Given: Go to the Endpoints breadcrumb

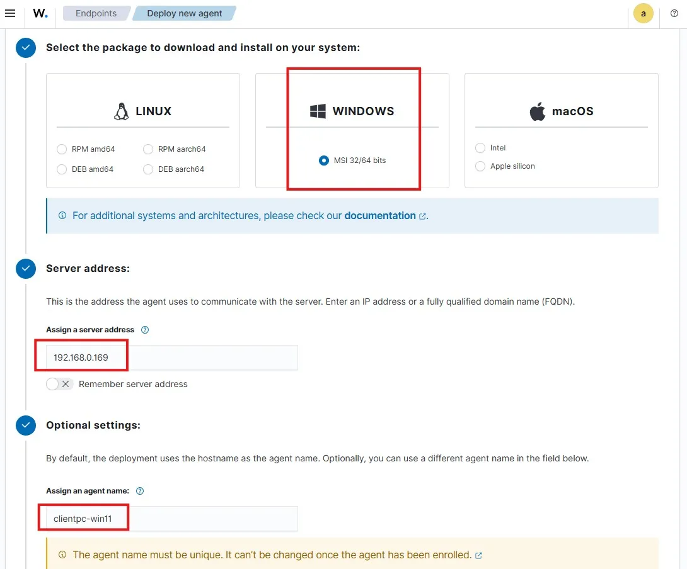Looking at the screenshot, I should tap(96, 13).
